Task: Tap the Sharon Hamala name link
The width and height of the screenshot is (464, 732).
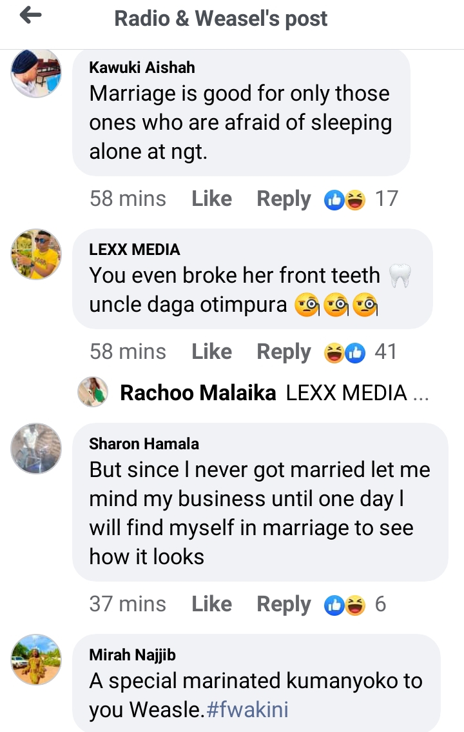Action: [x=144, y=443]
